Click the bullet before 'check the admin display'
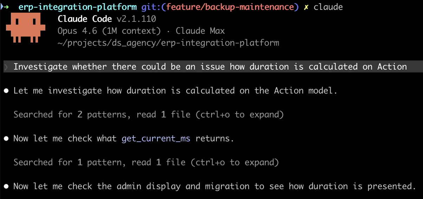 6,186
